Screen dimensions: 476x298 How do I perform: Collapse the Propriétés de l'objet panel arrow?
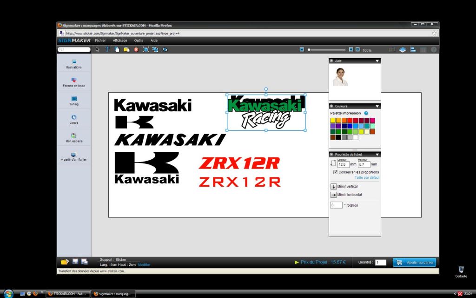(x=377, y=155)
